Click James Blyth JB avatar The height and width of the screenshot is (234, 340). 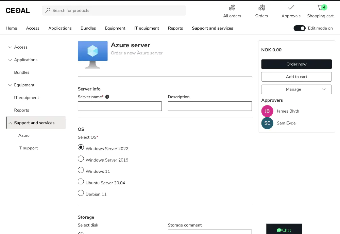(267, 111)
